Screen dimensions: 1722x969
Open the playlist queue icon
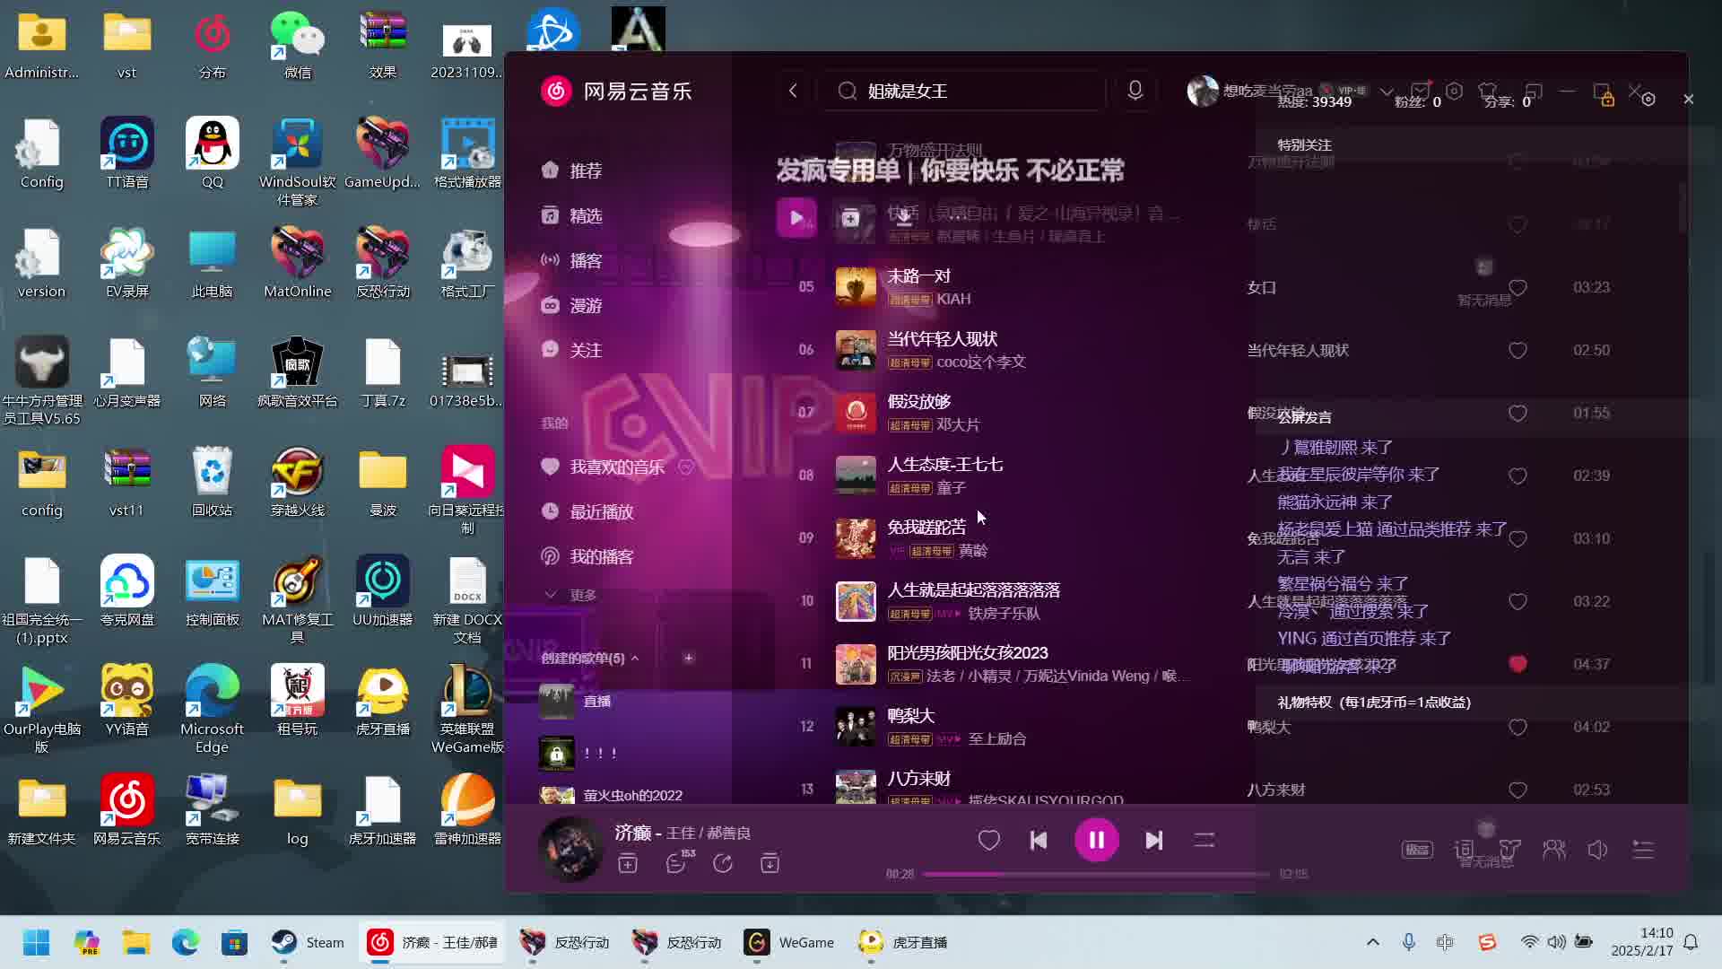click(1643, 849)
